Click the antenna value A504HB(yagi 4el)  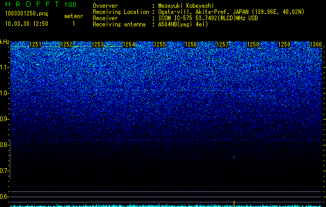click(183, 24)
